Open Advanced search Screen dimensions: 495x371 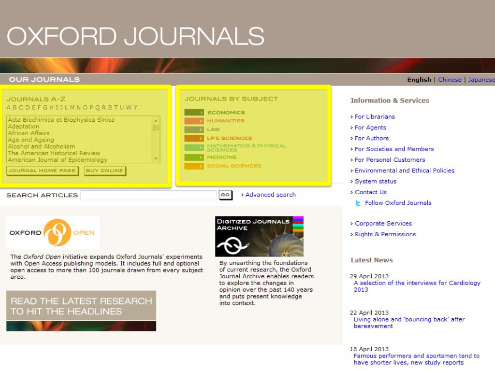[x=271, y=195]
